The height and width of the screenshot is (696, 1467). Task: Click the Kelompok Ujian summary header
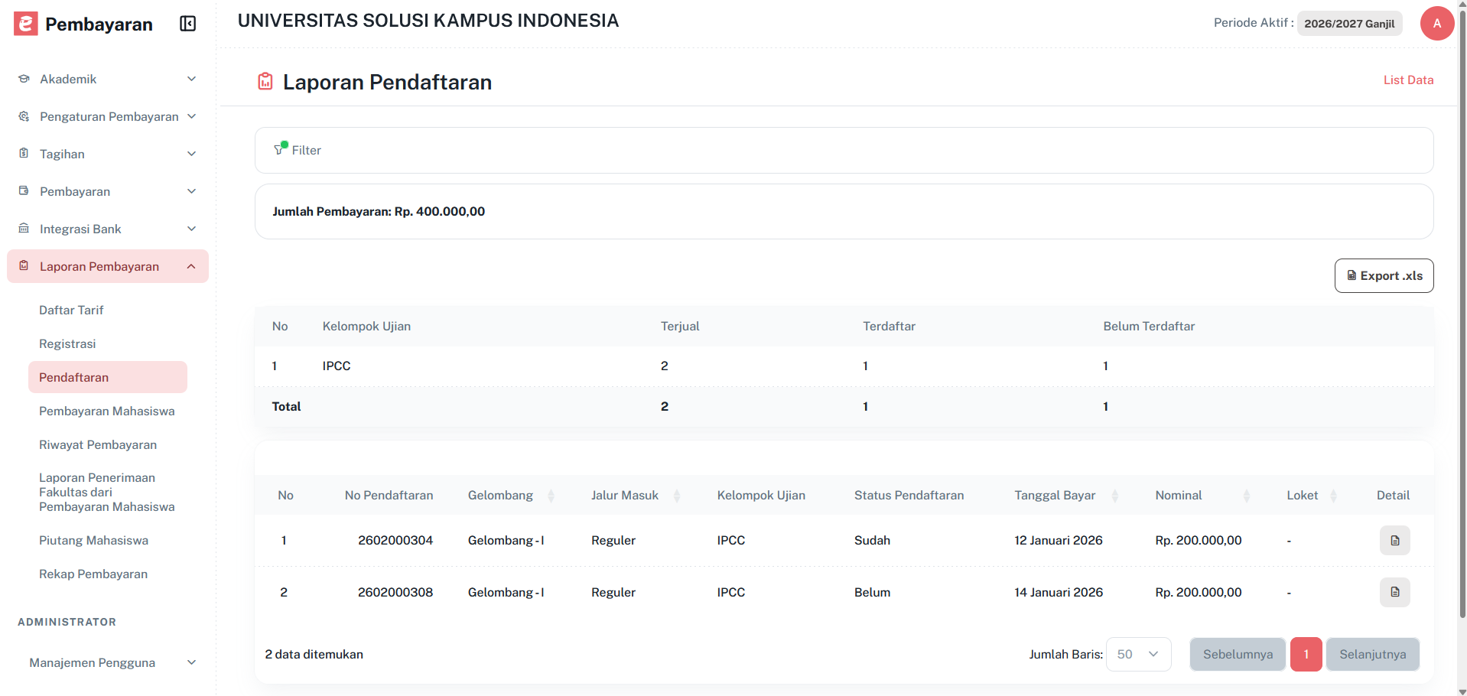click(366, 326)
